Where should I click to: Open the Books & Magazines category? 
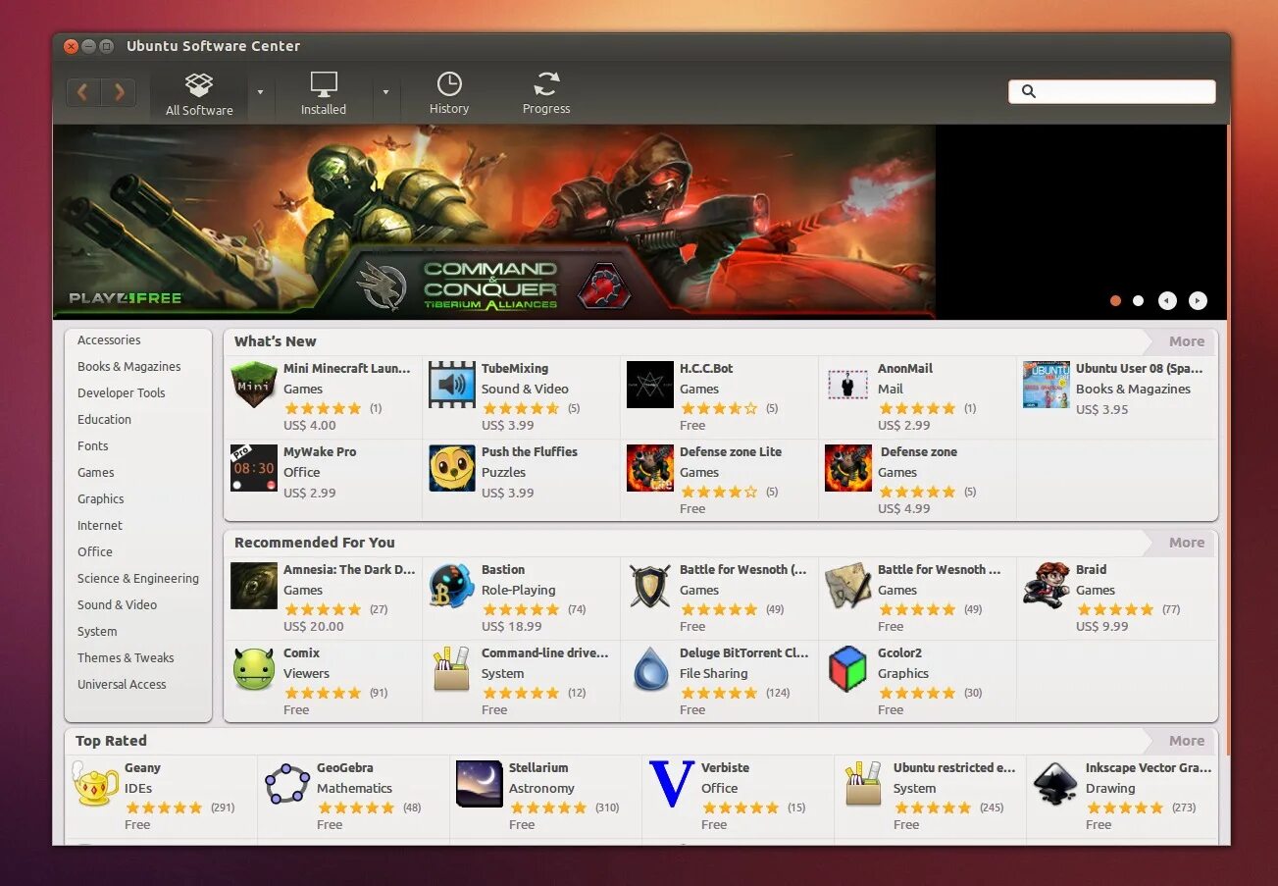pyautogui.click(x=129, y=367)
